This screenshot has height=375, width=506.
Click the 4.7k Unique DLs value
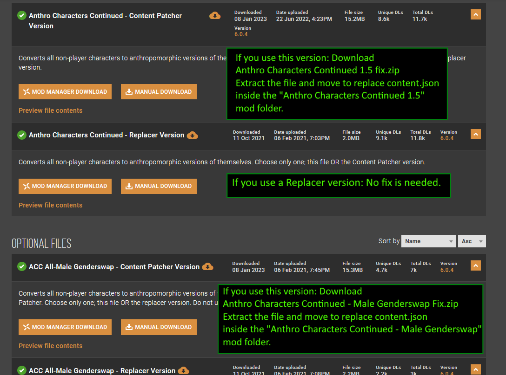pos(382,270)
